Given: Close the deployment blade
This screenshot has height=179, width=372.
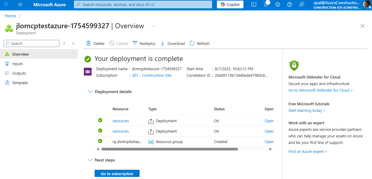Looking at the screenshot, I should click(362, 26).
